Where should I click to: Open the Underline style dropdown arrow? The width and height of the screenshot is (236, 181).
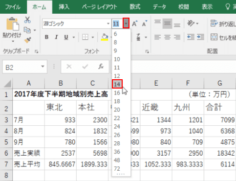point(74,37)
